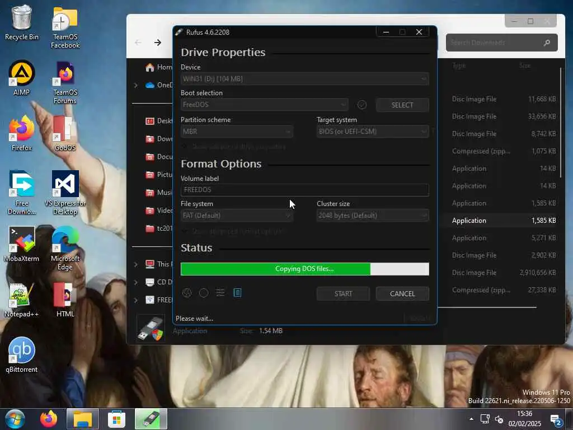
Task: Open the taskbar clock showing 15:36
Action: tap(524, 419)
